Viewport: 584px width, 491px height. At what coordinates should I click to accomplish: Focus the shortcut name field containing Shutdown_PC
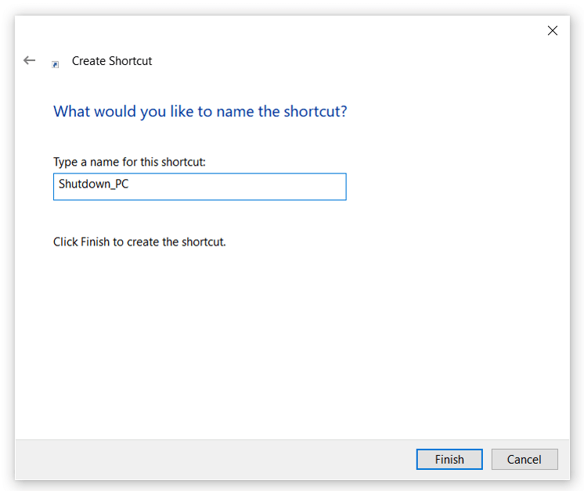pos(200,187)
